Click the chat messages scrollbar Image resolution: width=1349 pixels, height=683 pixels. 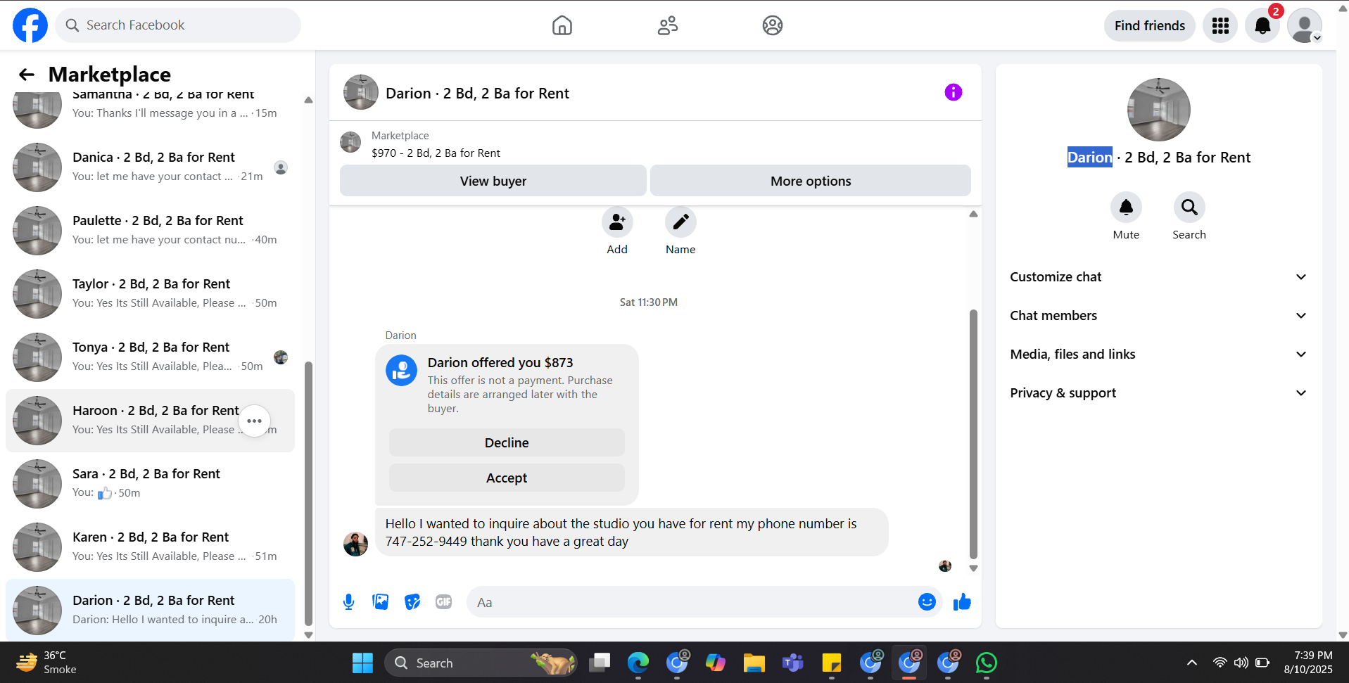click(x=973, y=434)
